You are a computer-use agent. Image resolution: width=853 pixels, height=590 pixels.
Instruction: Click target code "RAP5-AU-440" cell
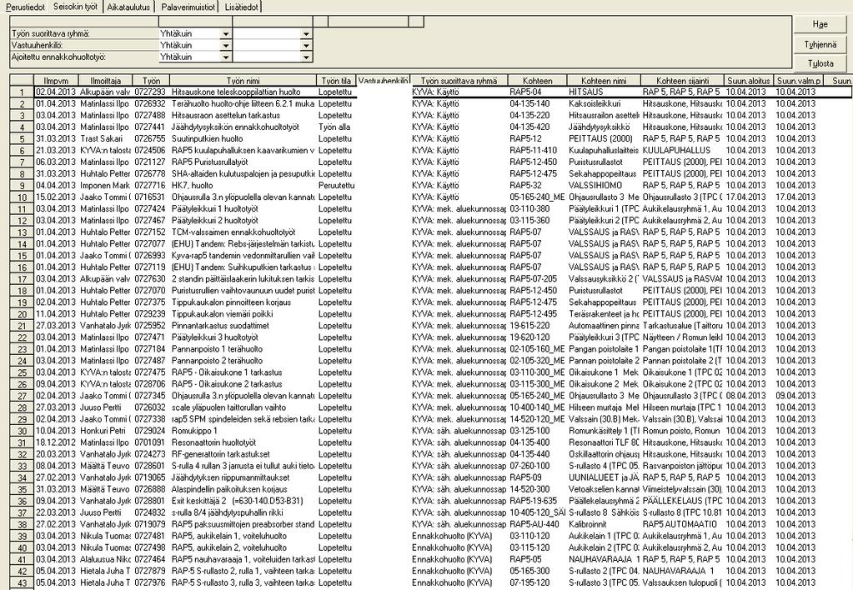tap(537, 525)
